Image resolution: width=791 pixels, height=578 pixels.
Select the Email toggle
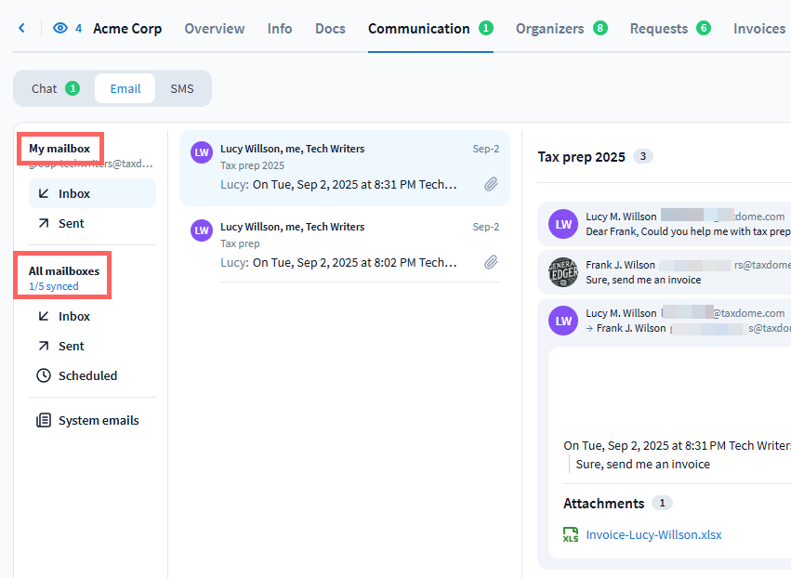coord(125,89)
